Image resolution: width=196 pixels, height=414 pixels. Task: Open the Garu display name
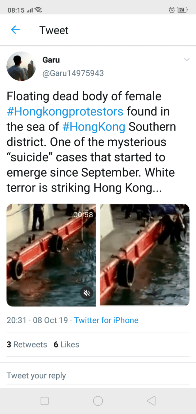click(x=51, y=60)
